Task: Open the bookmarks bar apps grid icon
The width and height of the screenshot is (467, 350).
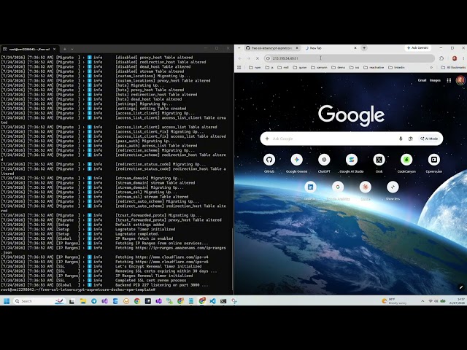Action: pyautogui.click(x=239, y=68)
